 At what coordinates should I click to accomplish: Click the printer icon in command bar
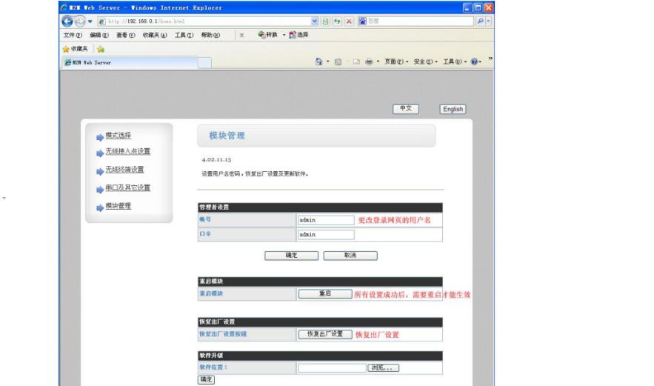click(x=368, y=62)
